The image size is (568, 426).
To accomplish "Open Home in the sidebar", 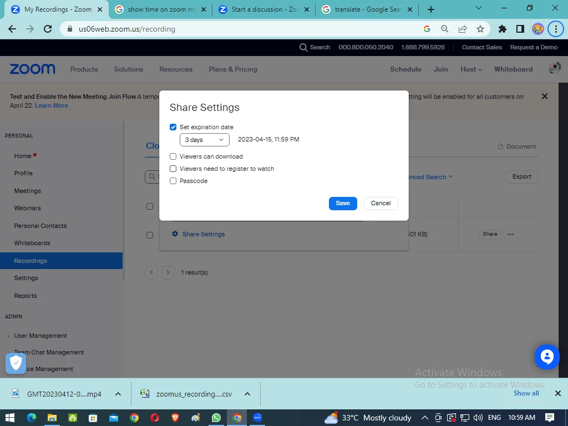I will click(22, 156).
